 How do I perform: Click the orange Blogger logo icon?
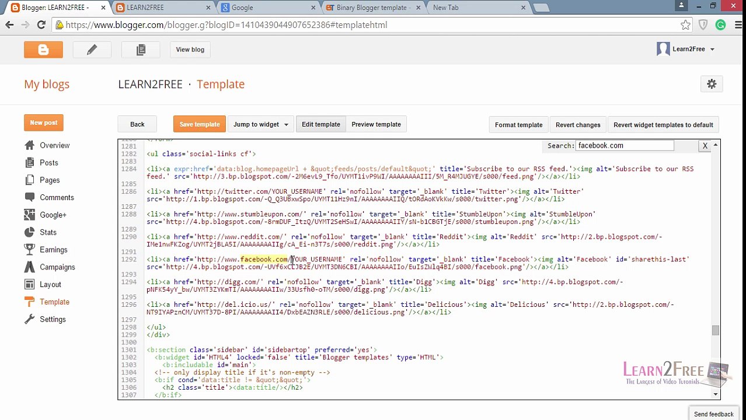[x=43, y=50]
